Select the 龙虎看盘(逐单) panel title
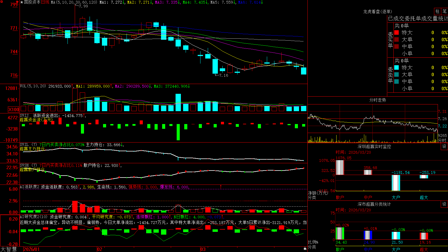 [x=377, y=11]
